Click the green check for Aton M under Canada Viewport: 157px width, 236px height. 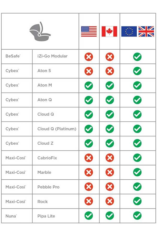click(110, 85)
